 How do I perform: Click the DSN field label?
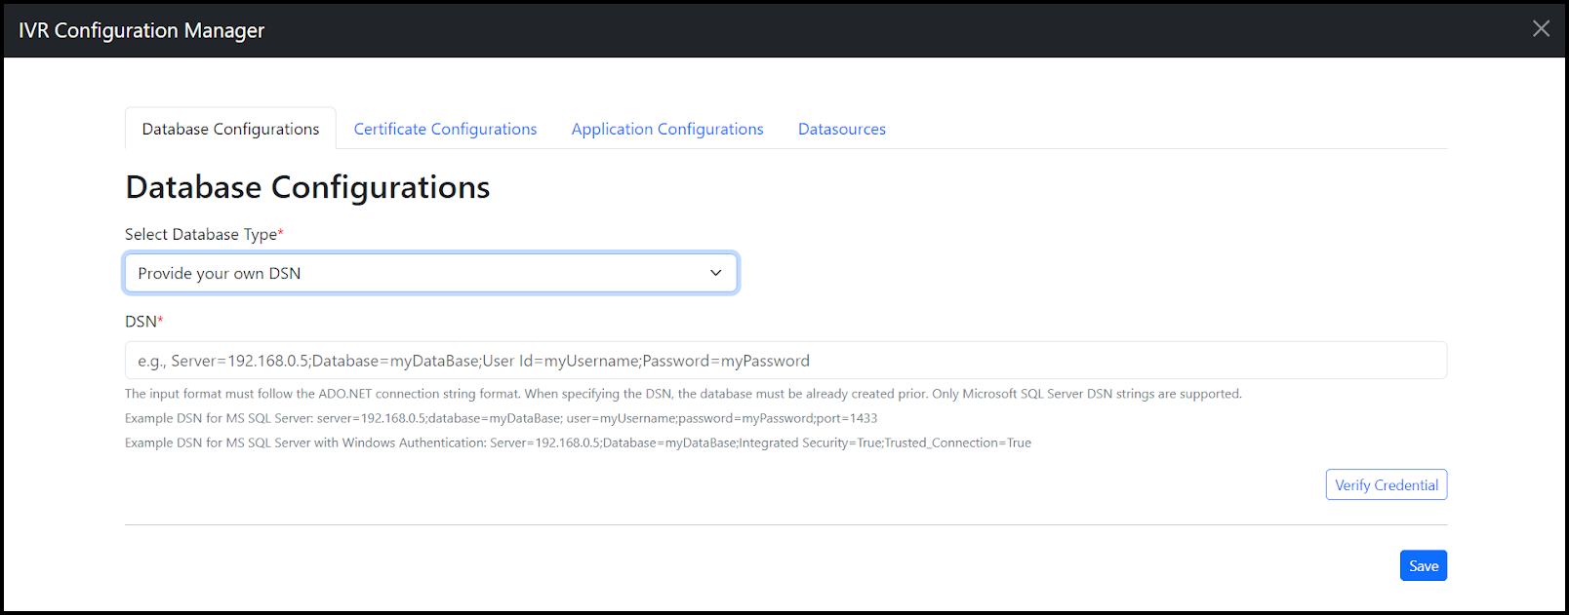[x=141, y=322]
